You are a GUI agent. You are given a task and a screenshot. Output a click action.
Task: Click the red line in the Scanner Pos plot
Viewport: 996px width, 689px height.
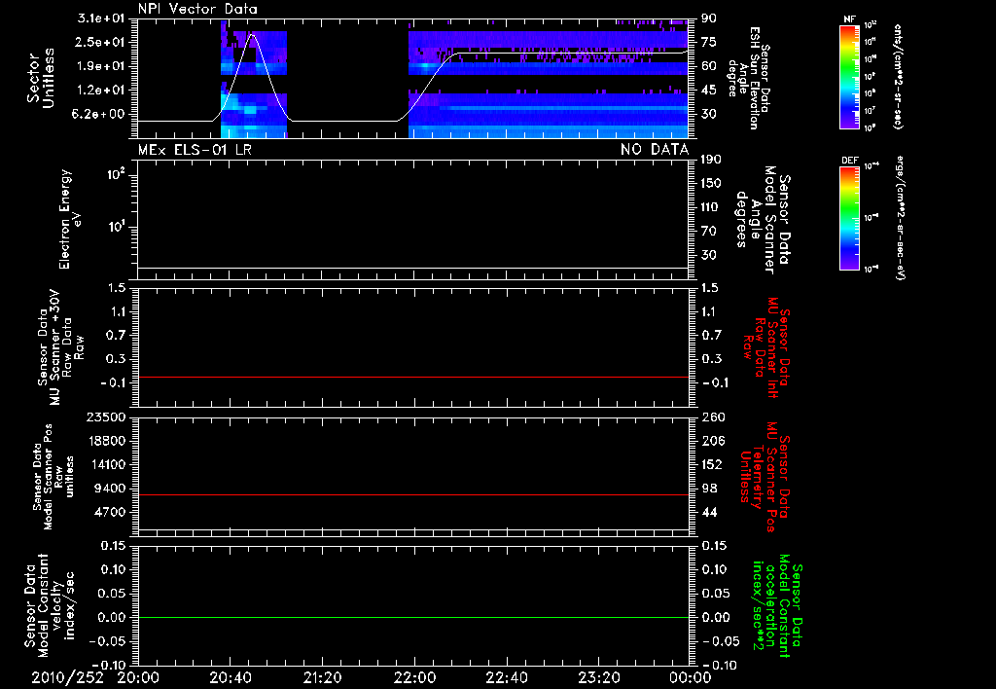(413, 494)
